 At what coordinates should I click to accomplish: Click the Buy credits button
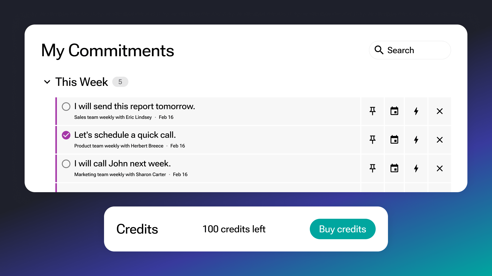[343, 229]
